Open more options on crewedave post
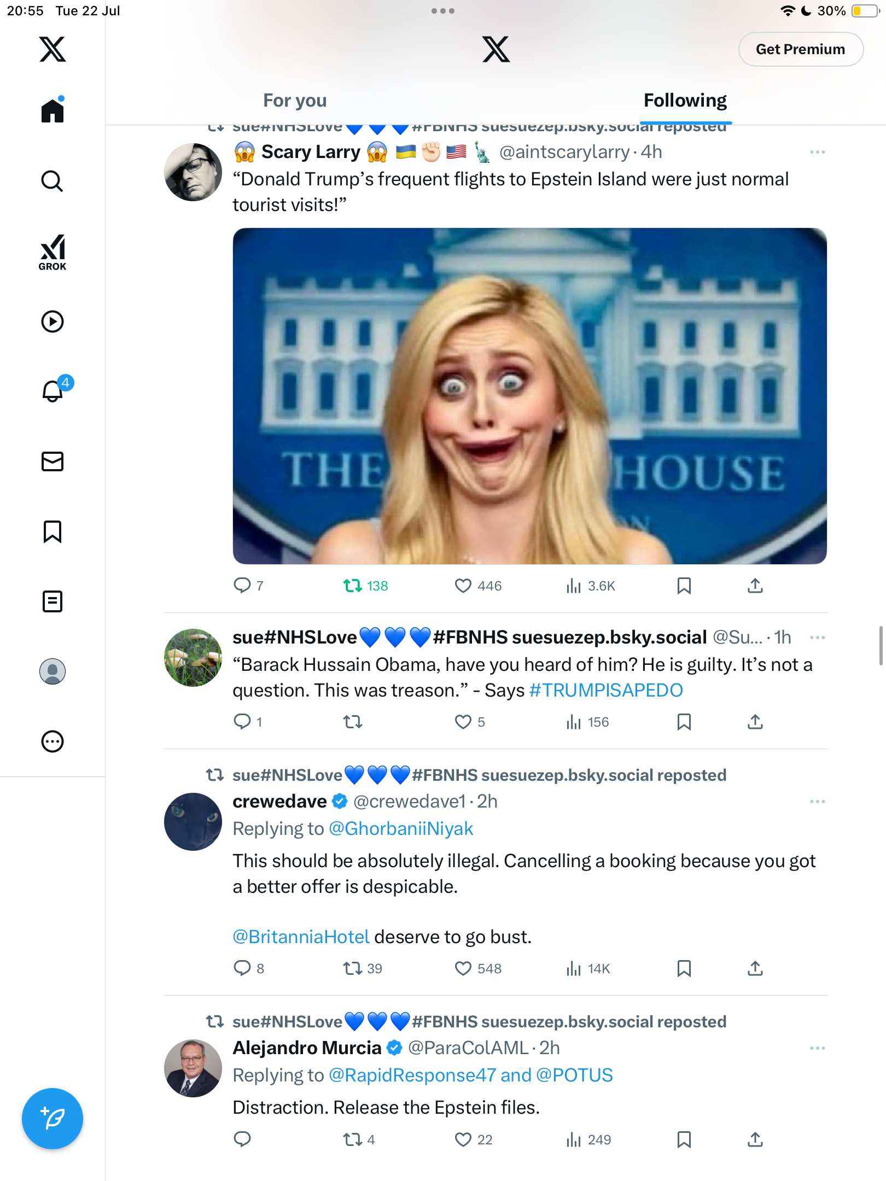Viewport: 886px width, 1181px height. tap(817, 802)
